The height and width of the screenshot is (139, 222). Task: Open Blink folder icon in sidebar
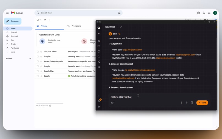(99, 57)
